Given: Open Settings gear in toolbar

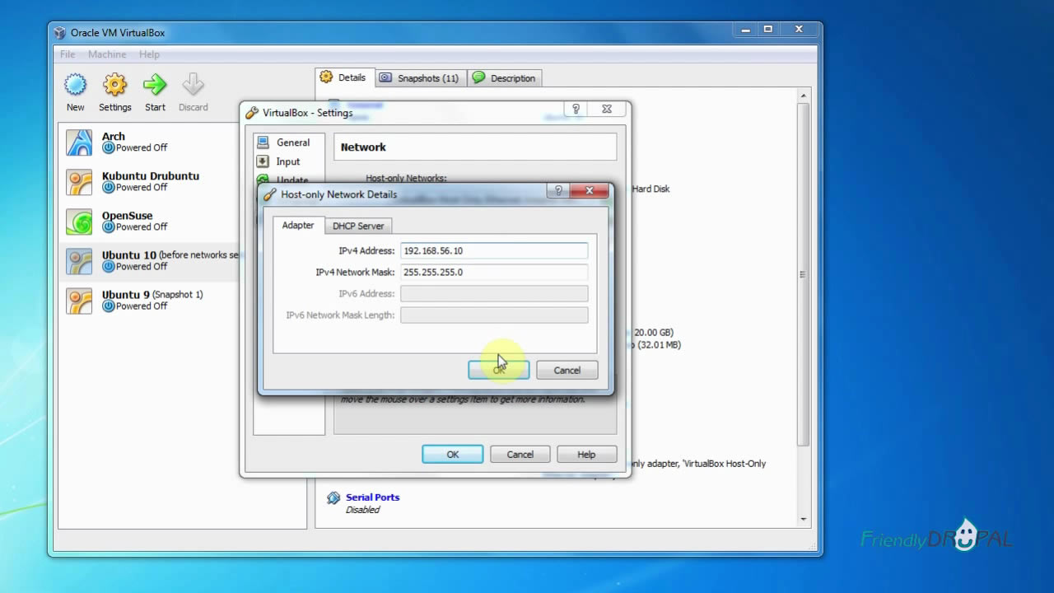Looking at the screenshot, I should (x=114, y=85).
